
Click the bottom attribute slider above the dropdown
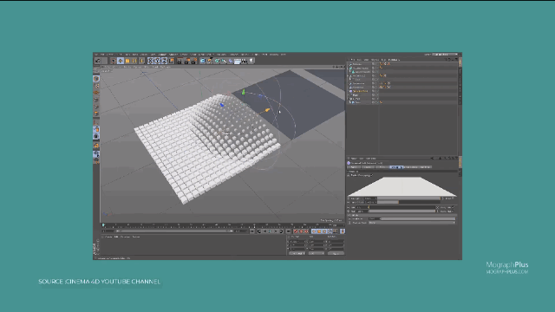pyautogui.click(x=417, y=219)
